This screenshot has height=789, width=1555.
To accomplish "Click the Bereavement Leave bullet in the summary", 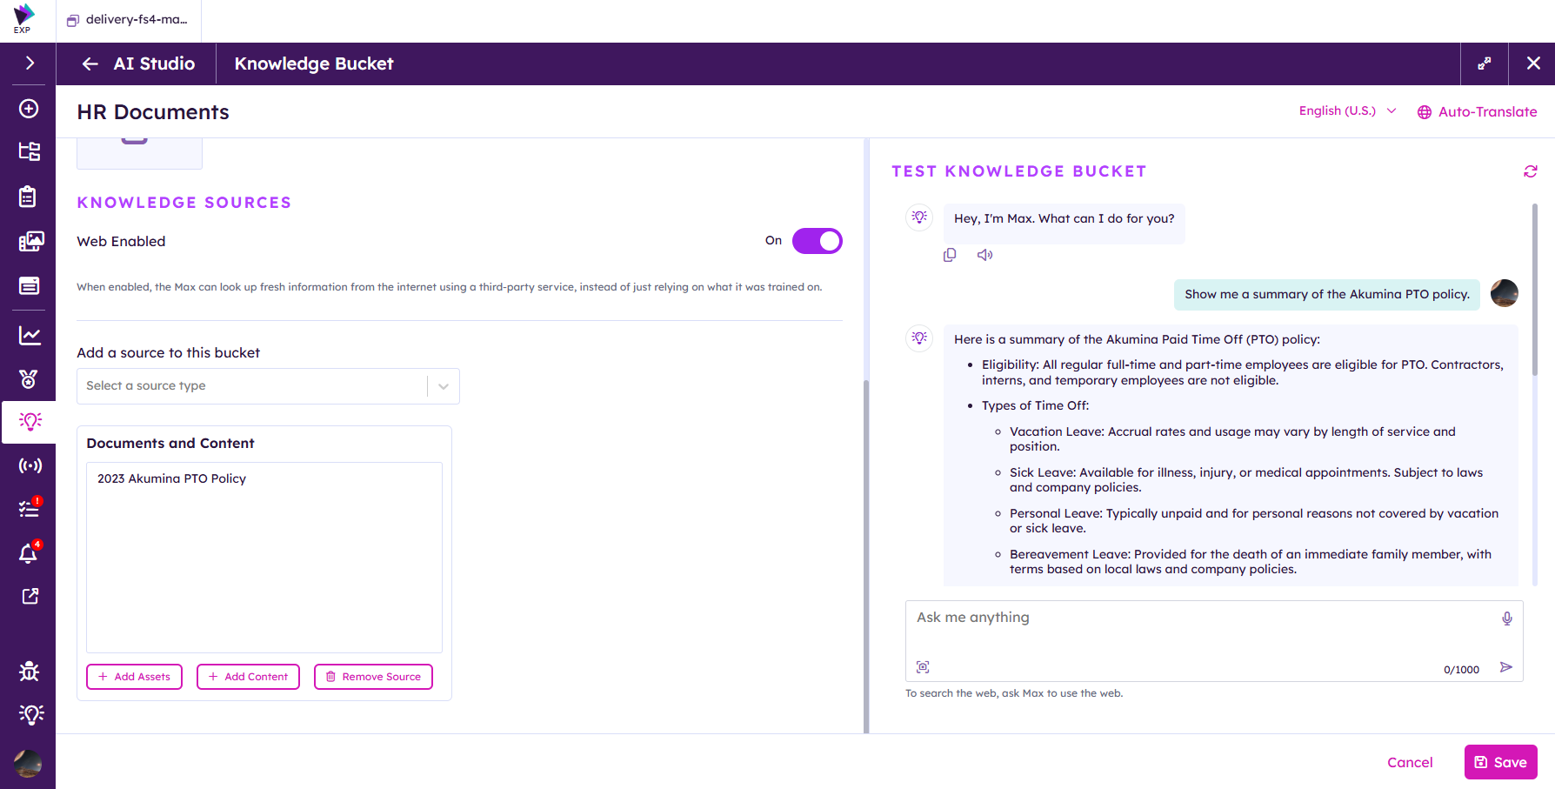I will (x=1251, y=562).
